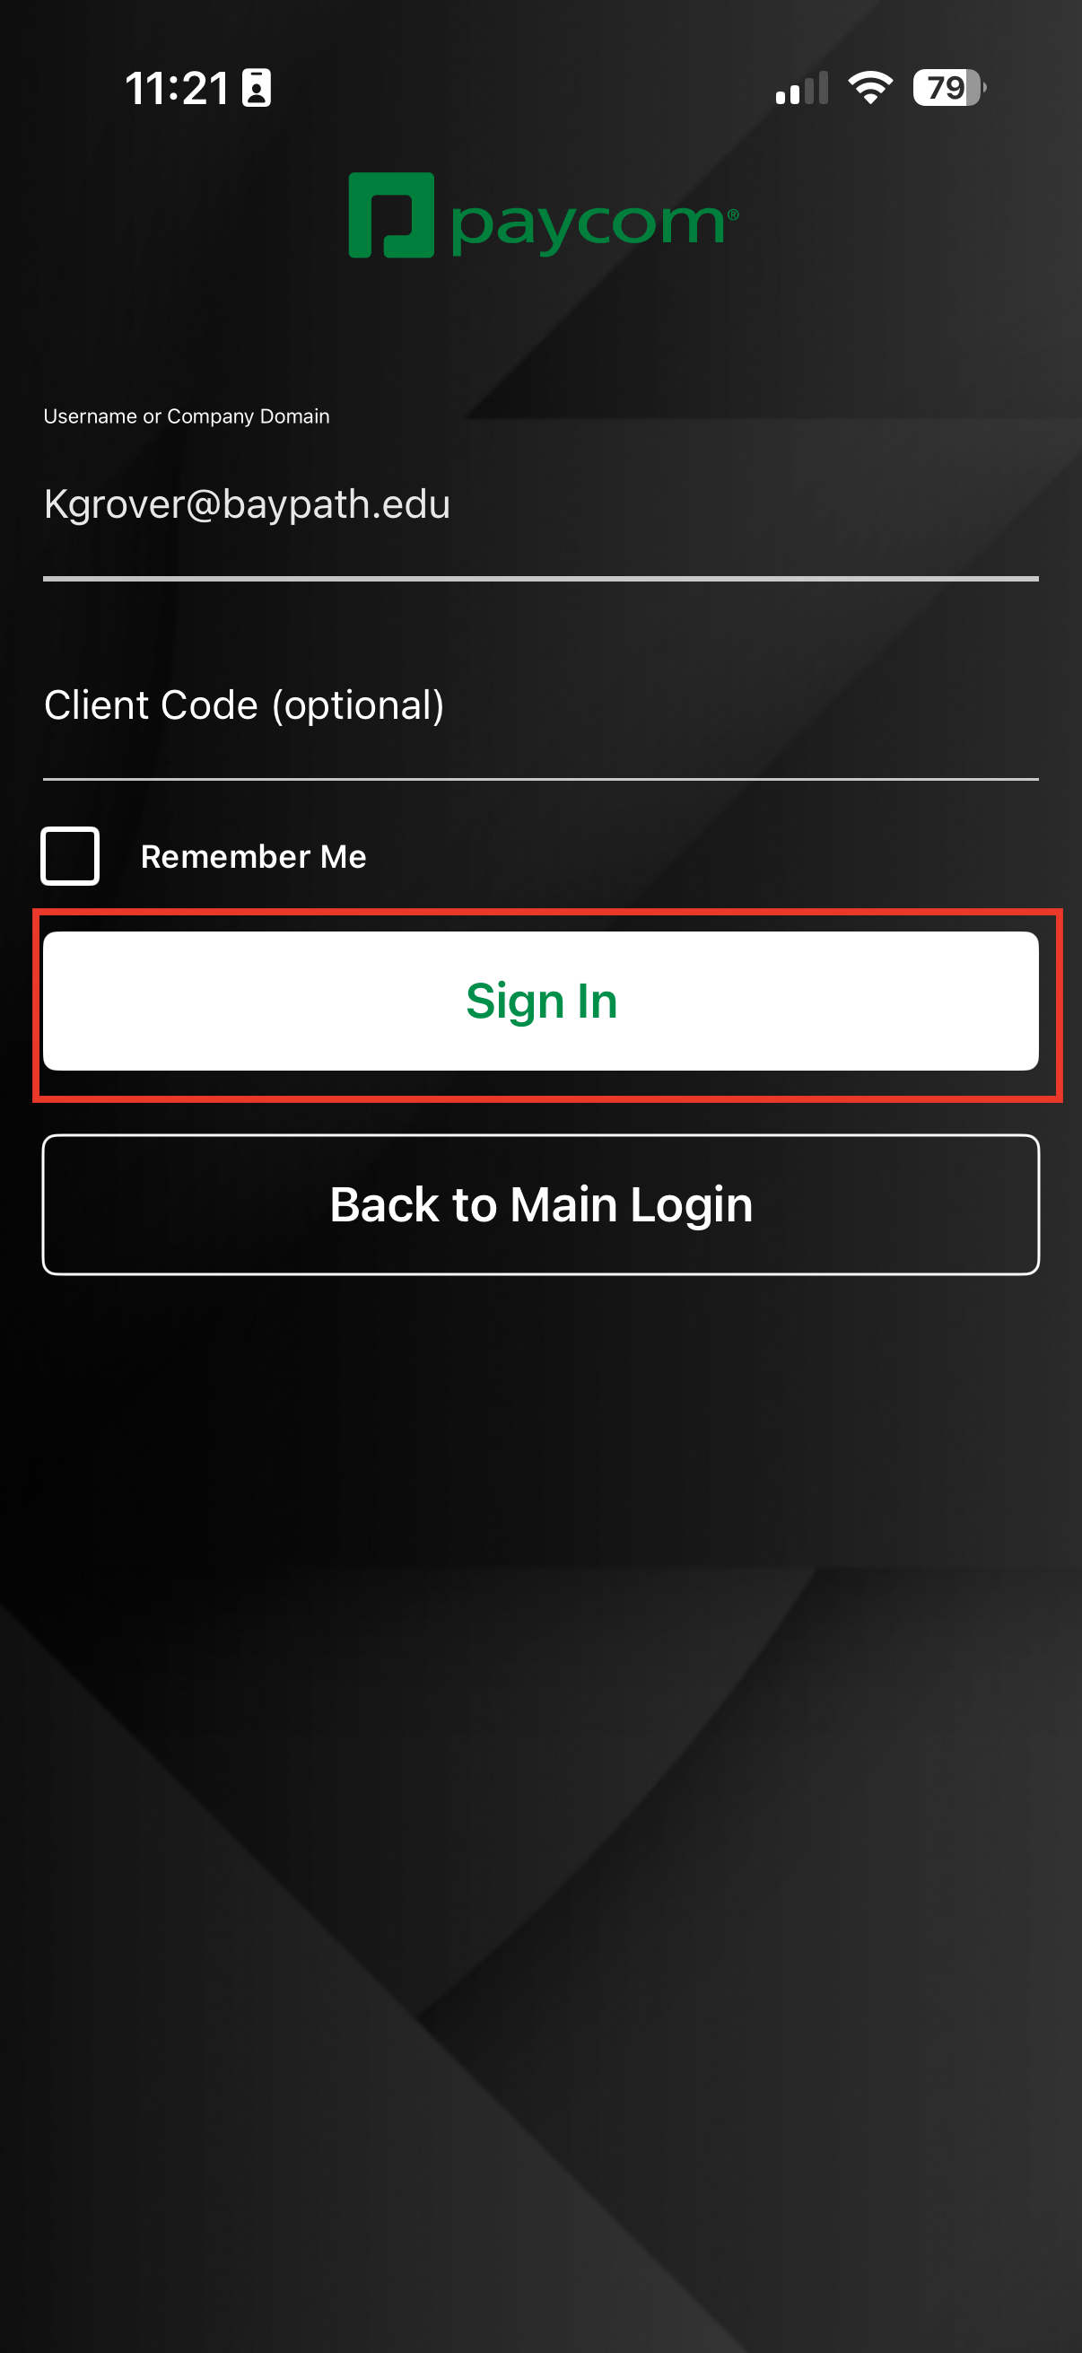Screen dimensions: 1082x2353
Task: Tap the registered trademark symbol after paycom
Action: [x=733, y=214]
